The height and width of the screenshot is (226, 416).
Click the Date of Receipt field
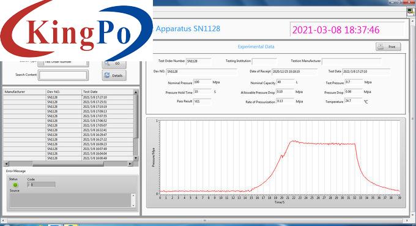[294, 72]
